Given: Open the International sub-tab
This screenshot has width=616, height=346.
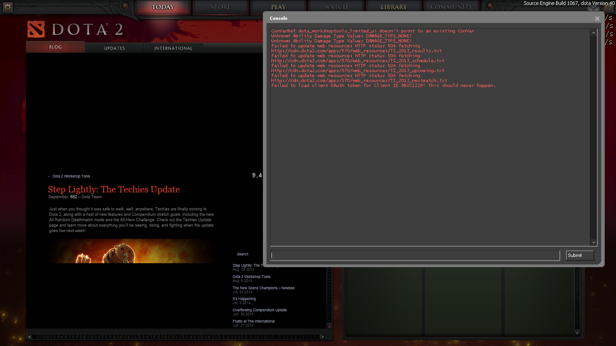Looking at the screenshot, I should (x=174, y=48).
